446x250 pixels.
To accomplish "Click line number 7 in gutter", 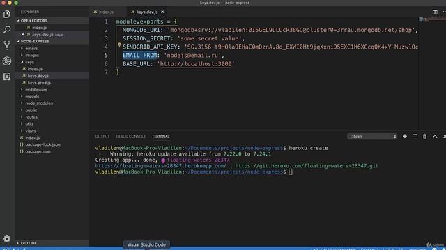I will click(106, 72).
